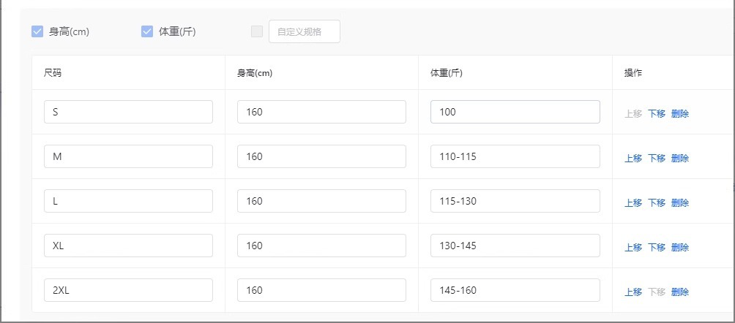Move the 2XL row up
Screen dimensions: 735x323
tap(633, 292)
